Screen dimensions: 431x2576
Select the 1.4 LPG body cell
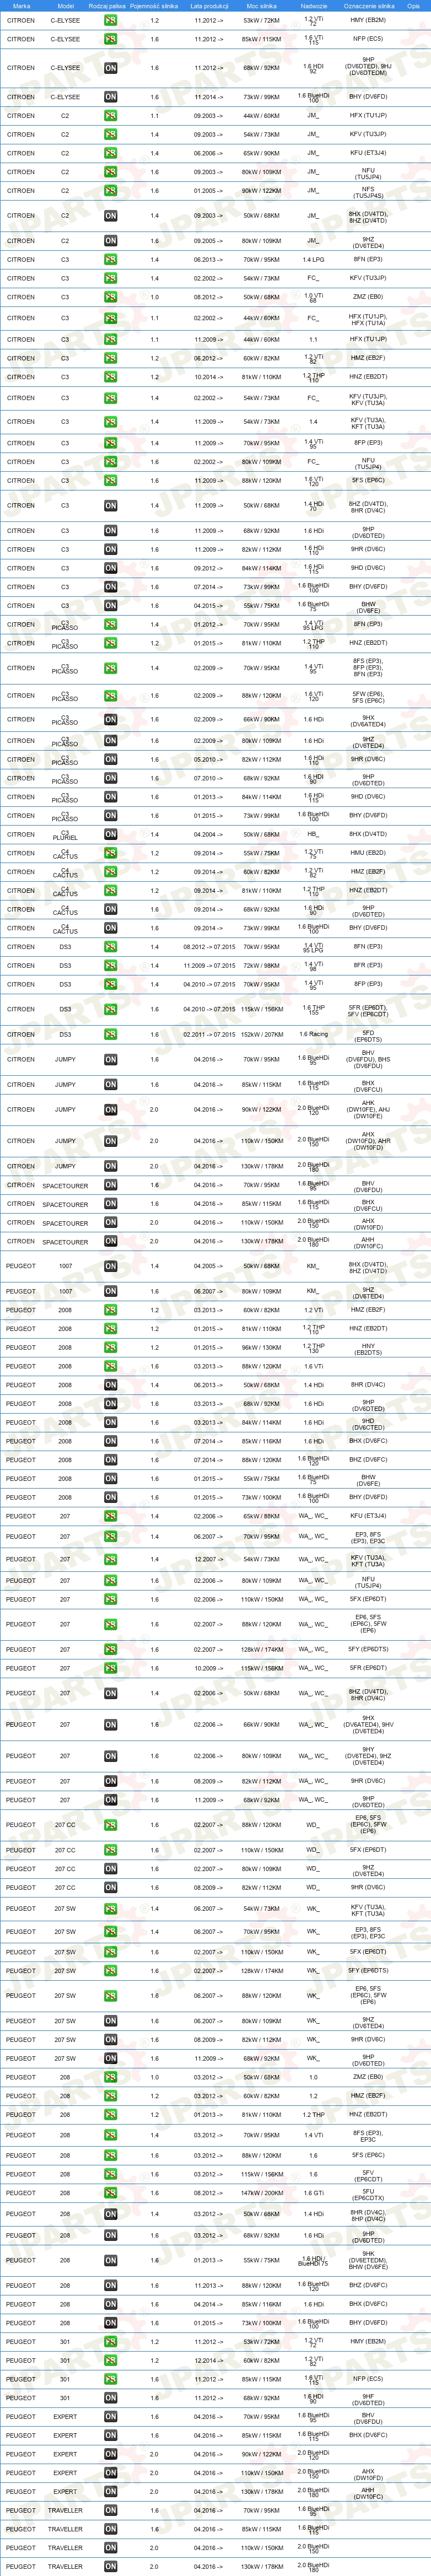pos(314,260)
